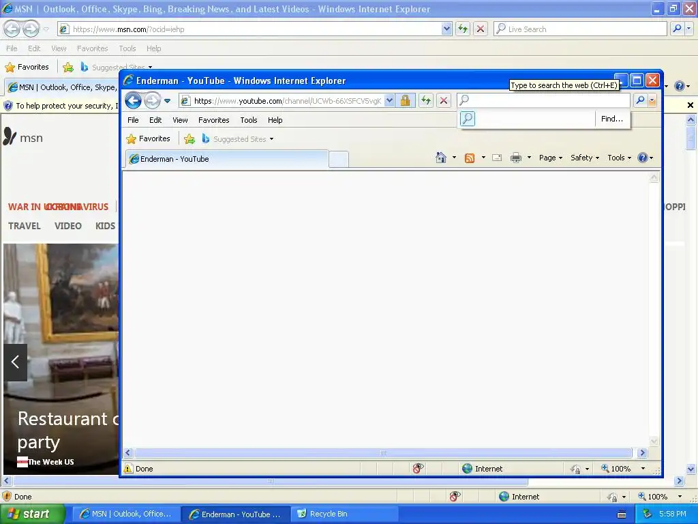698x524 pixels.
Task: Click the search magnifier button in YouTube window
Action: tap(640, 100)
